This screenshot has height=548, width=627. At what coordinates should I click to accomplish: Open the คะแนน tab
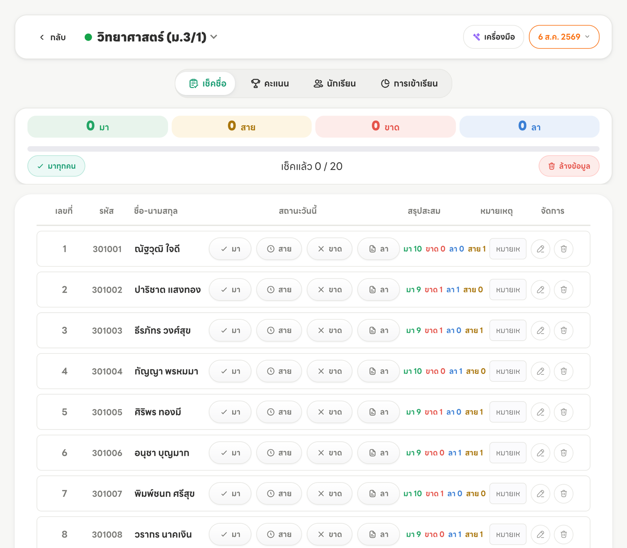(270, 84)
